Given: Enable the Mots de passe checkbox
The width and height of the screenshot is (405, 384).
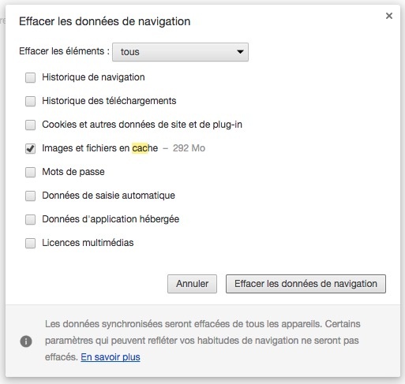Looking at the screenshot, I should tap(30, 172).
